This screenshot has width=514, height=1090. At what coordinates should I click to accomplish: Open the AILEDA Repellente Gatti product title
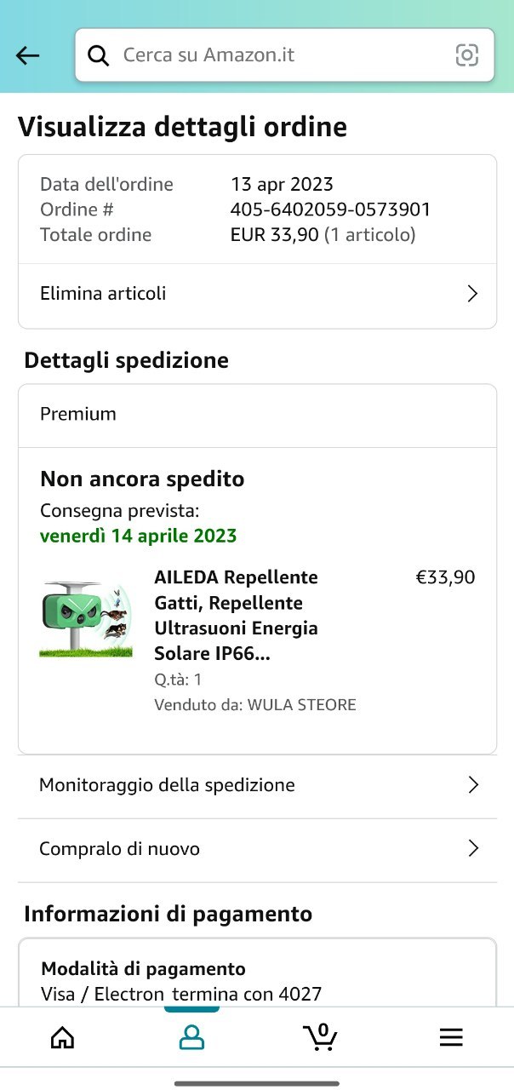click(x=237, y=616)
